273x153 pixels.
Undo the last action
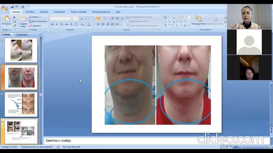click(17, 7)
